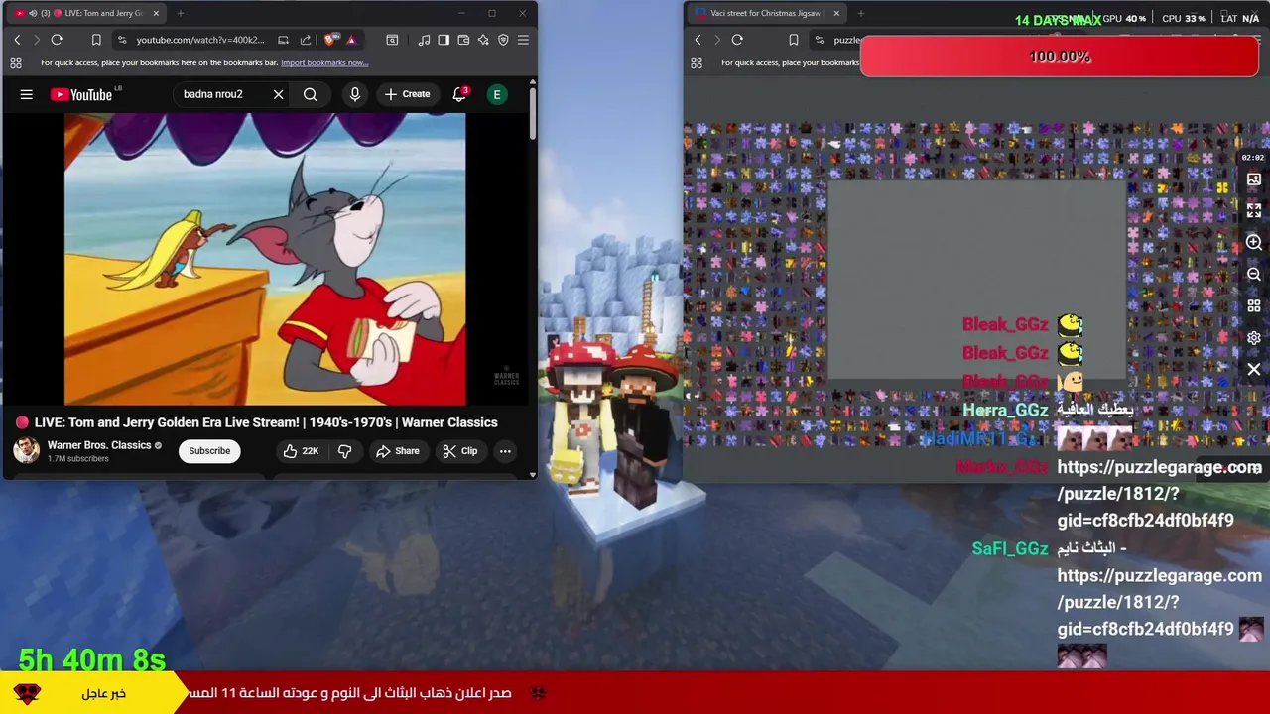Mute the YouTube tab via speaker icon
This screenshot has width=1270, height=714.
pyautogui.click(x=33, y=13)
